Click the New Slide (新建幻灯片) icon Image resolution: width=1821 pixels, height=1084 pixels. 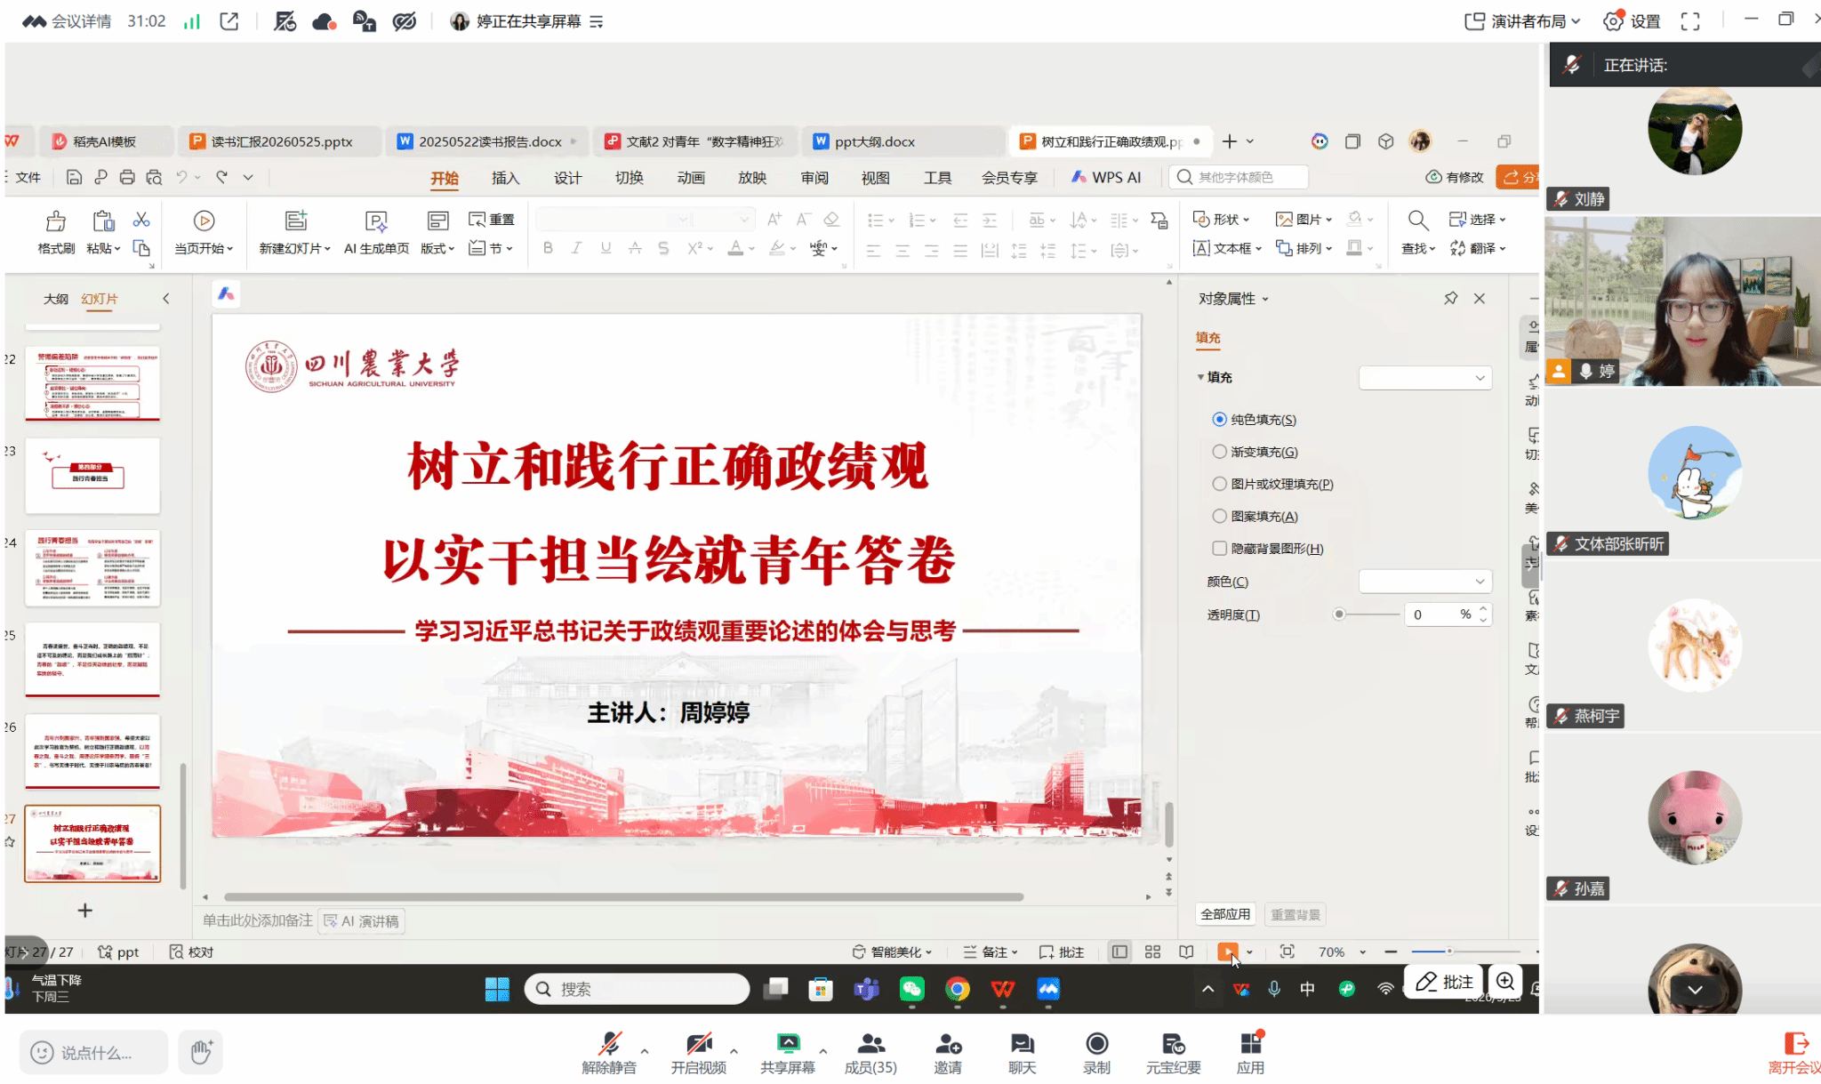(x=295, y=221)
